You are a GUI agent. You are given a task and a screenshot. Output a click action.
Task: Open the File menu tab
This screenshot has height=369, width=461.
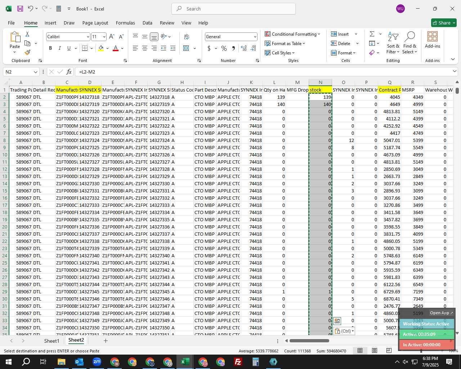coord(11,23)
